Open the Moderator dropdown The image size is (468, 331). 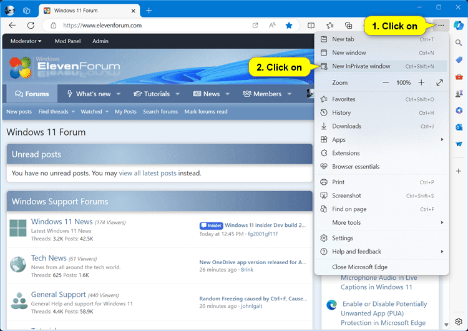pyautogui.click(x=26, y=41)
